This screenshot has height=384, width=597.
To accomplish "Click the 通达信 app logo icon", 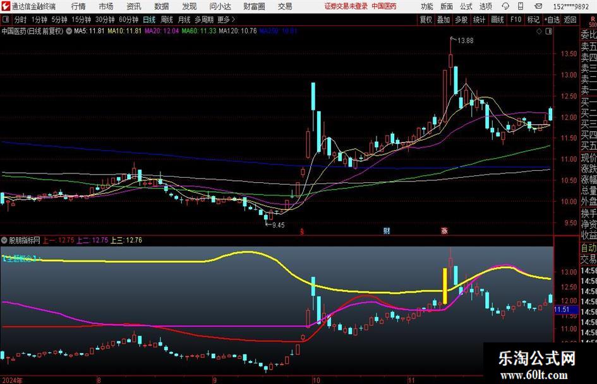I will tap(5, 6).
